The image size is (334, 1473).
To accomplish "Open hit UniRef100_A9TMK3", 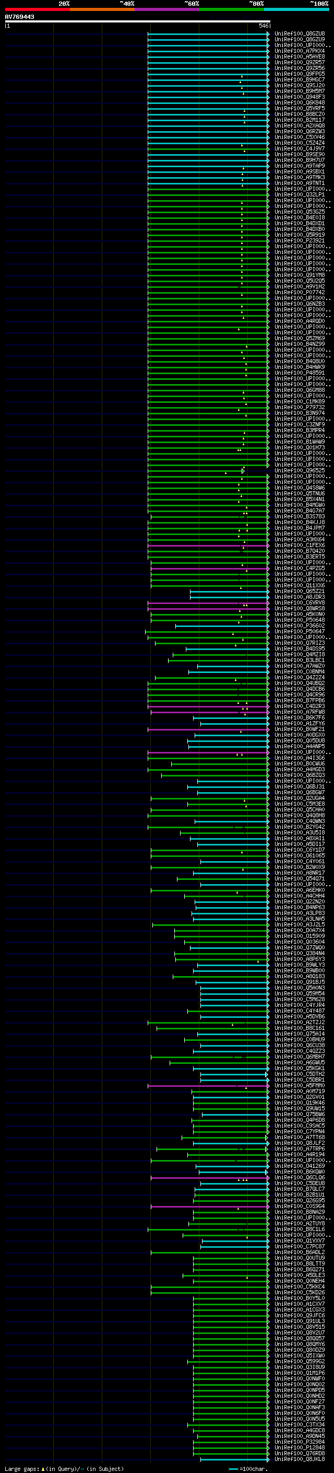I will pos(300,177).
